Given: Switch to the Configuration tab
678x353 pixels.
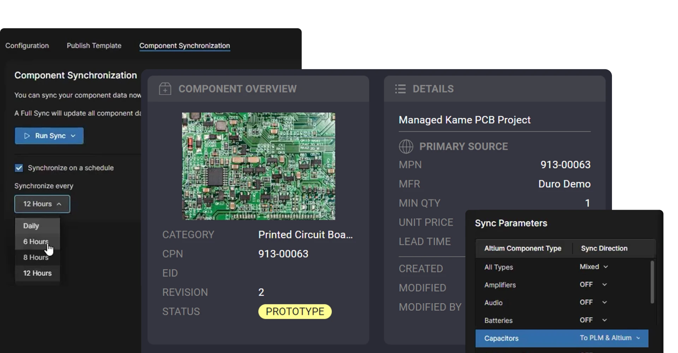Looking at the screenshot, I should tap(27, 46).
